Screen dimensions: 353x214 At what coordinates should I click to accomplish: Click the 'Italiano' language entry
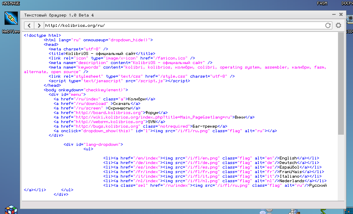pyautogui.click(x=289, y=176)
